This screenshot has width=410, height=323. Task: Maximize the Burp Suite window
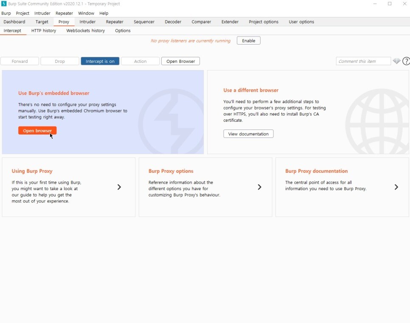(x=390, y=4)
